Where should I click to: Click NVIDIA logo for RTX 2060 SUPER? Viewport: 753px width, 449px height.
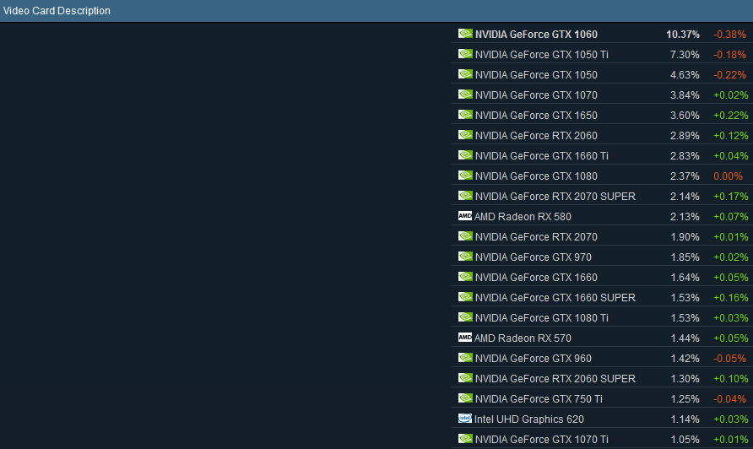tap(465, 378)
